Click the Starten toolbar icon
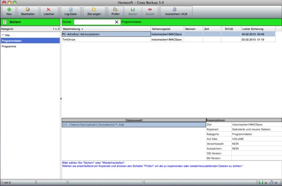Image resolution: width=282 pixels, height=186 pixels. tap(133, 11)
